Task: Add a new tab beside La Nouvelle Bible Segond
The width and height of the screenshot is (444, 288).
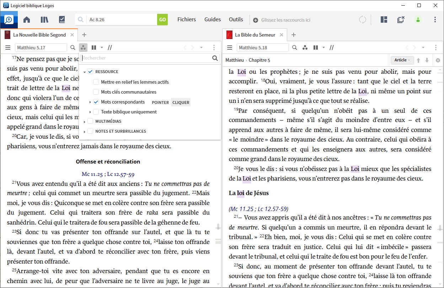Action: (x=84, y=35)
